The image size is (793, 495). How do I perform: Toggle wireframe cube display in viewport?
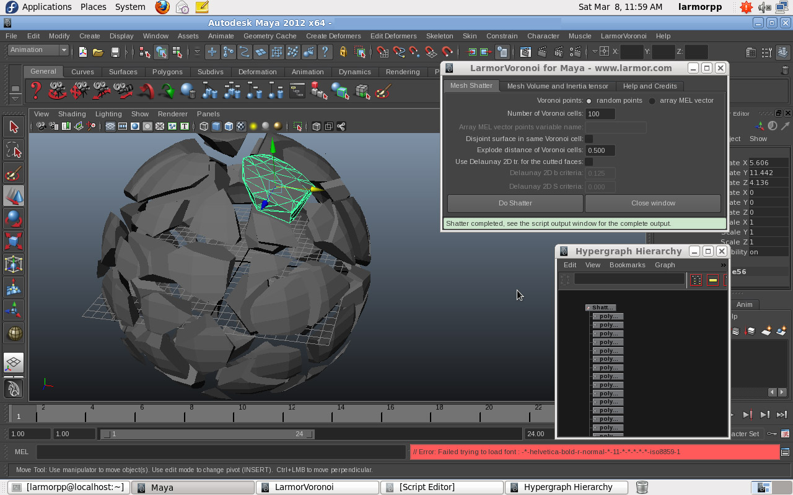pyautogui.click(x=204, y=126)
